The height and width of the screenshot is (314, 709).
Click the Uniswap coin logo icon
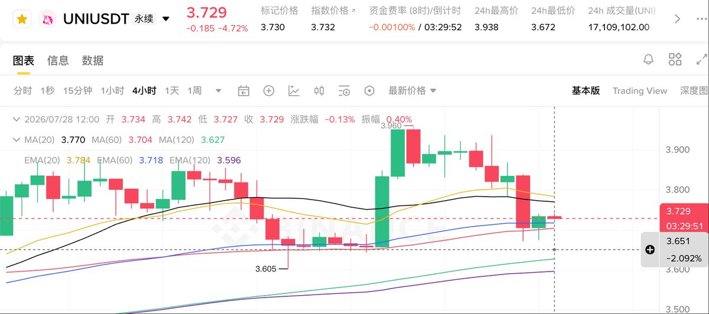(47, 19)
